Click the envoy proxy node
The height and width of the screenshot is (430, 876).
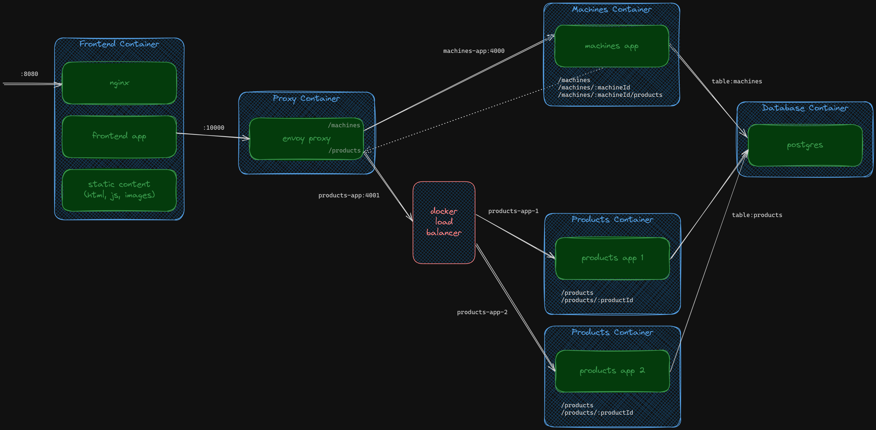tap(306, 138)
